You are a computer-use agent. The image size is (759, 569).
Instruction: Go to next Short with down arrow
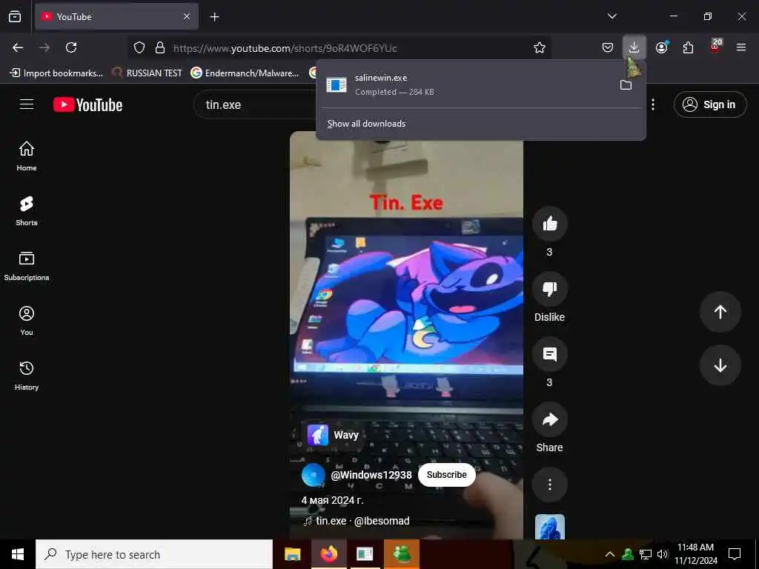720,365
